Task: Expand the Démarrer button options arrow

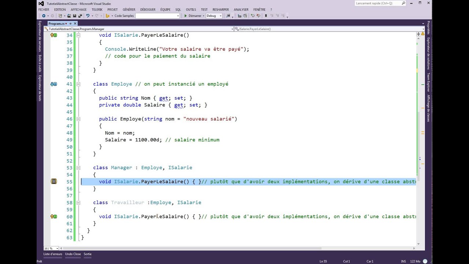Action: point(203,16)
